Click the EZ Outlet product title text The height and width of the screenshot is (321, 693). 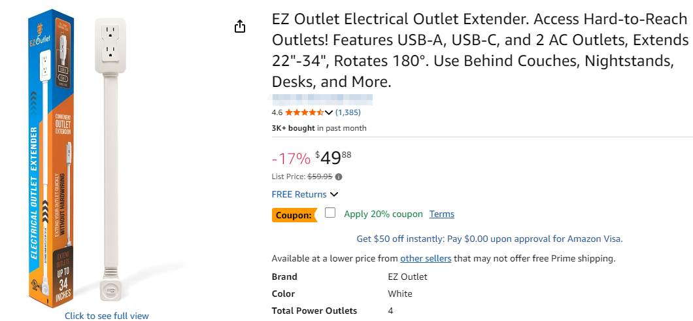480,50
